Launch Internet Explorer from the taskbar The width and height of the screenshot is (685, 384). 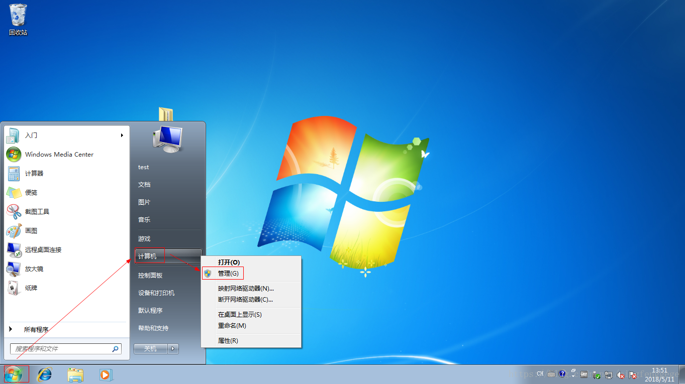click(x=45, y=374)
